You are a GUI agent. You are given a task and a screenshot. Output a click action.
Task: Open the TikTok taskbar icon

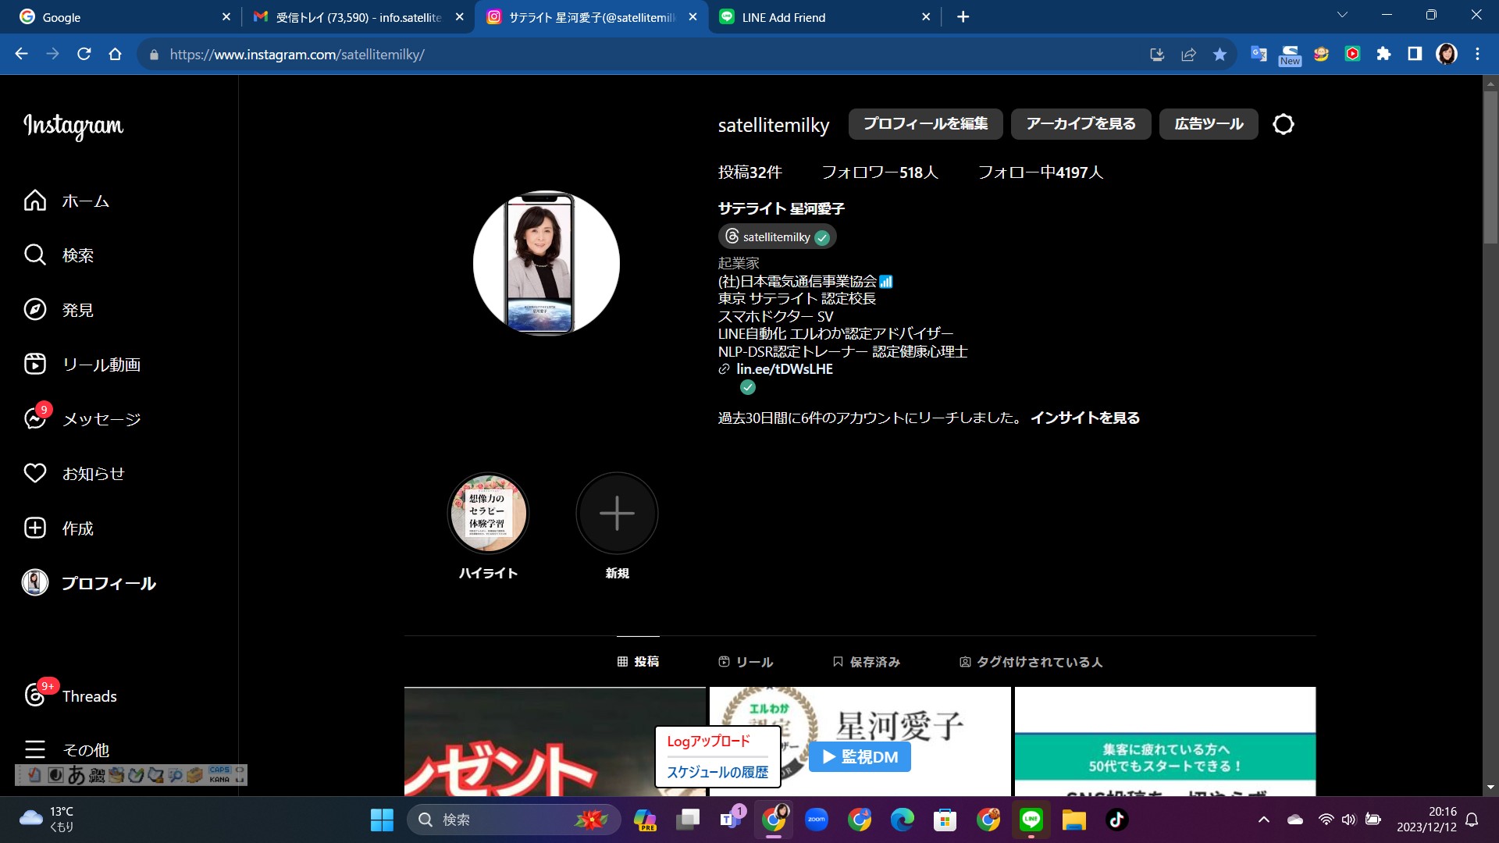1116,820
